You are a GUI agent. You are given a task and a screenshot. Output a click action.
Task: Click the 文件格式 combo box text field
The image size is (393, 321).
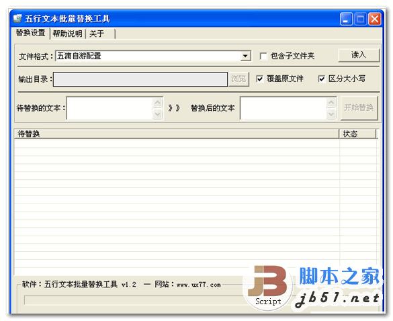click(148, 56)
